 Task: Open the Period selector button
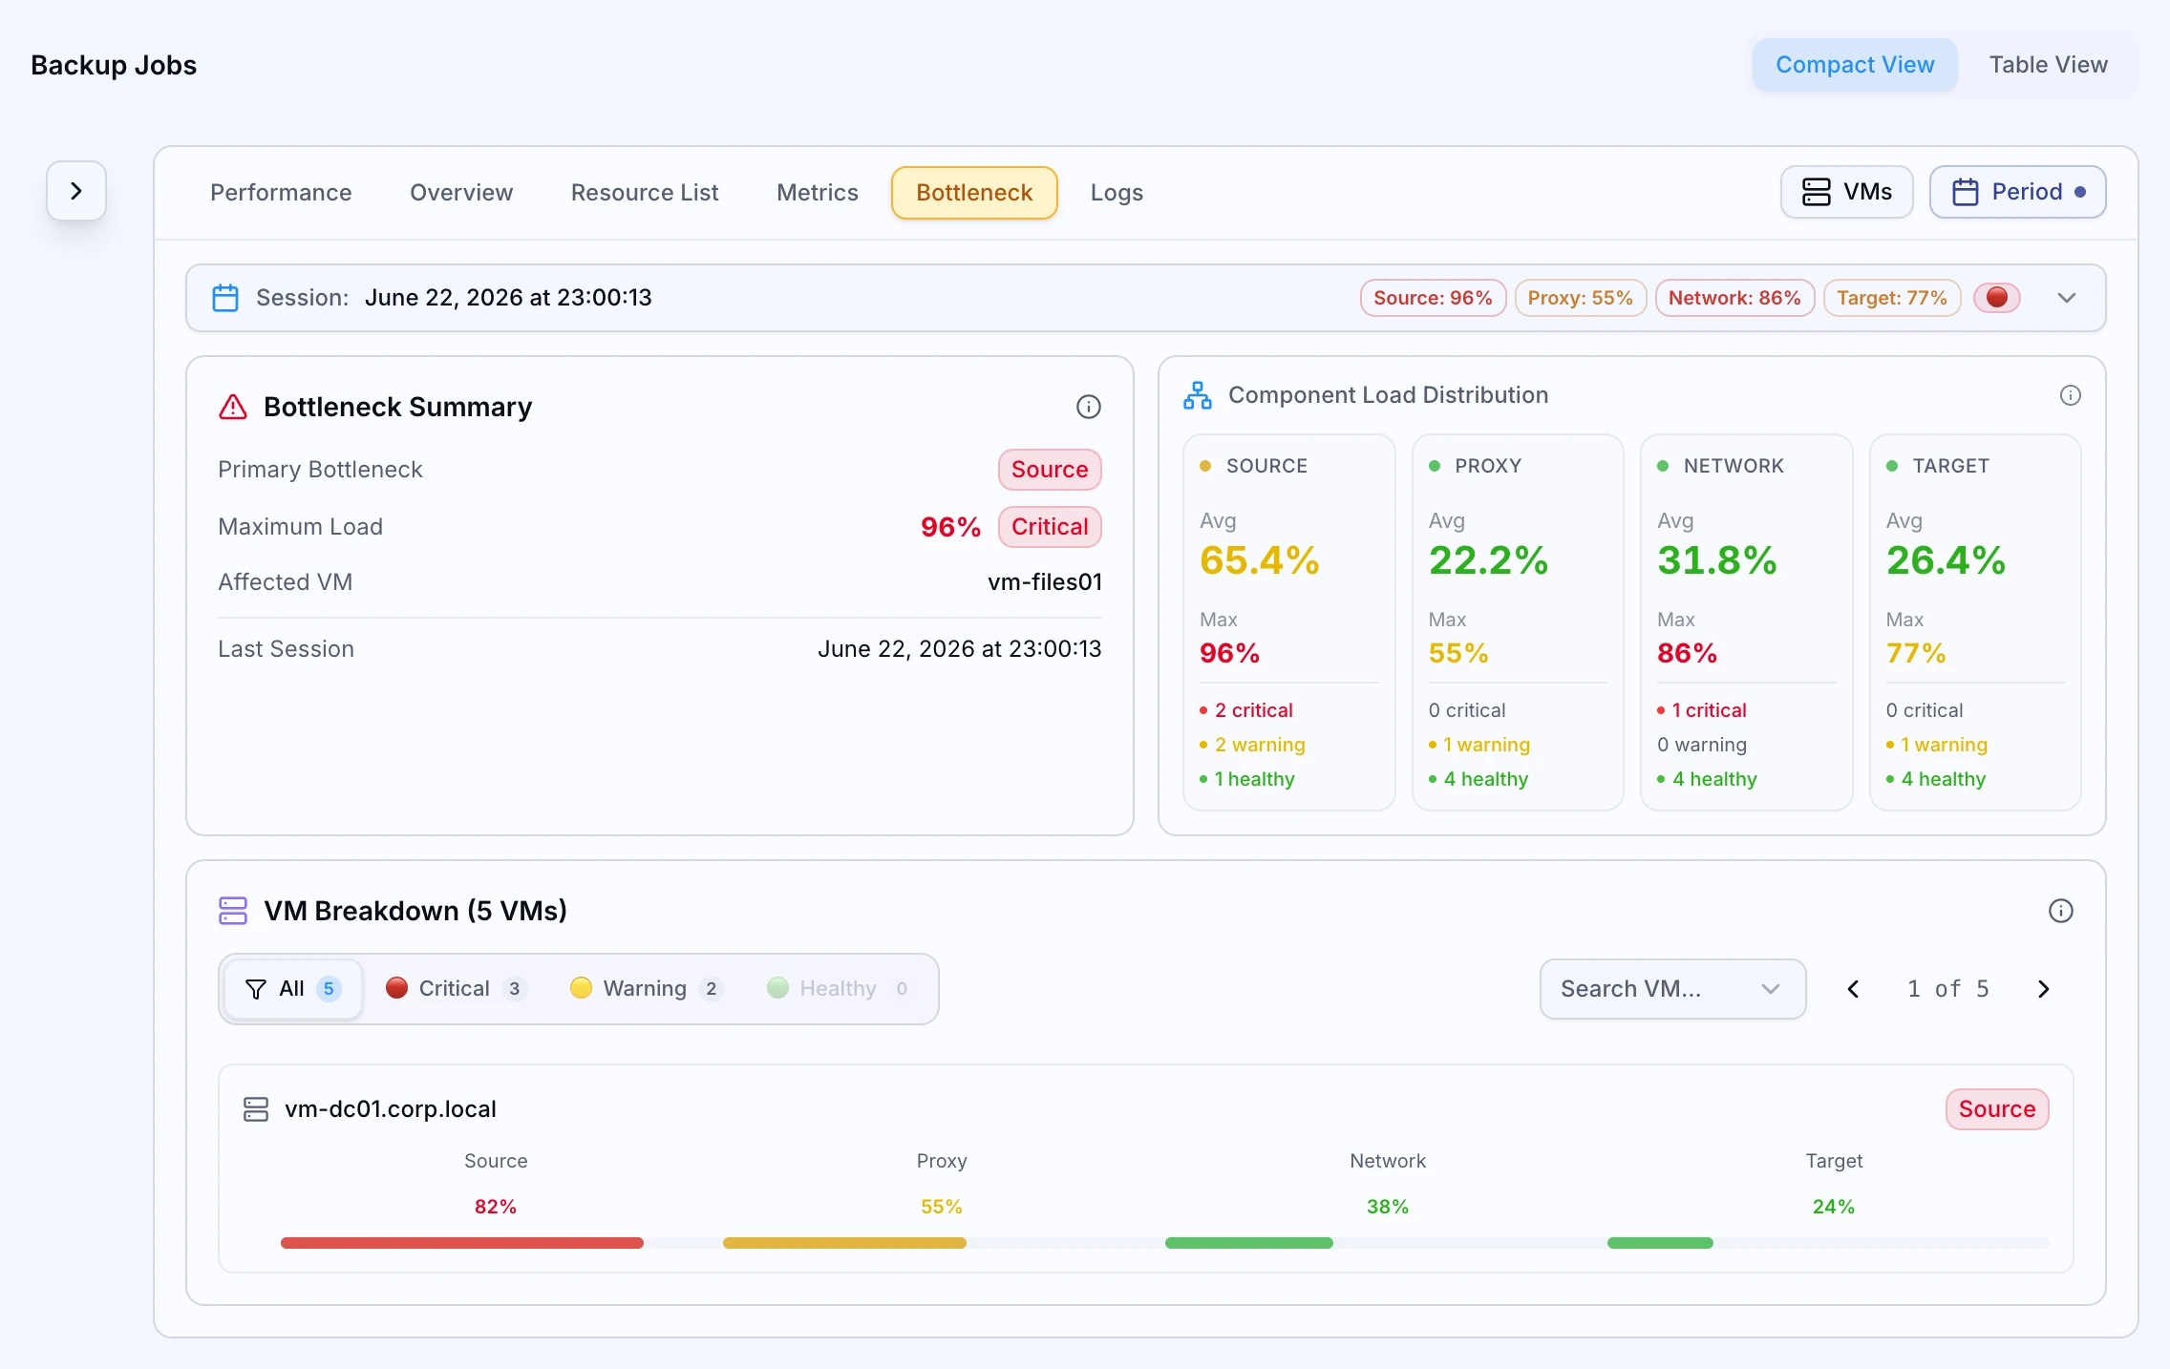click(x=2017, y=192)
